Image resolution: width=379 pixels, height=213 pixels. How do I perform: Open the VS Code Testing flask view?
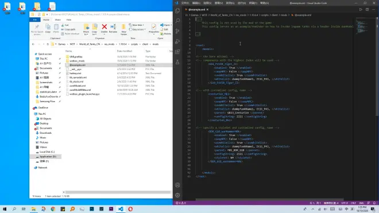(177, 62)
